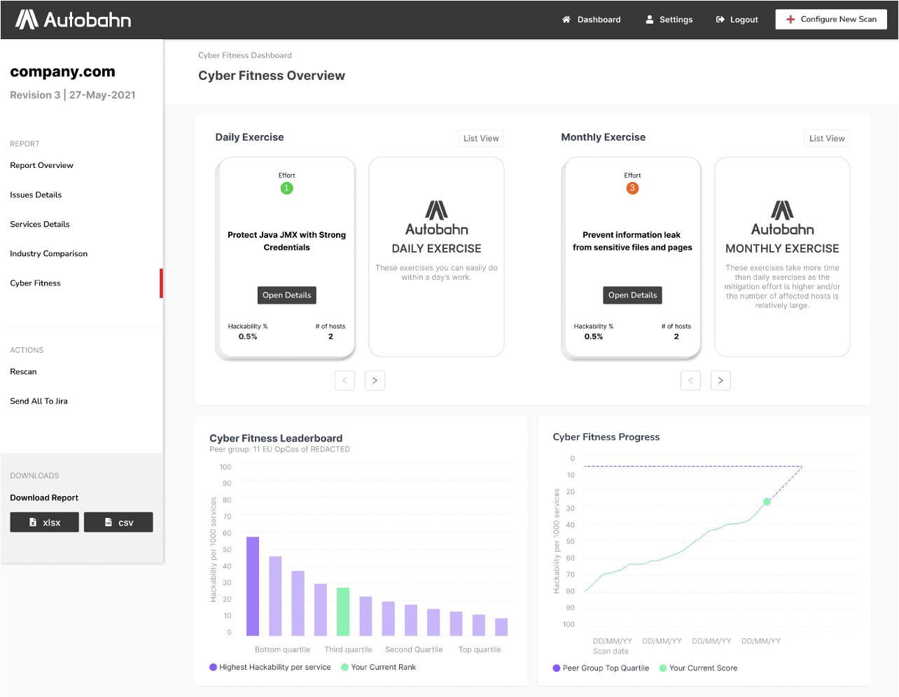899x697 pixels.
Task: Click the Daily Exercise card's 0.5% hackability value
Action: tap(248, 337)
